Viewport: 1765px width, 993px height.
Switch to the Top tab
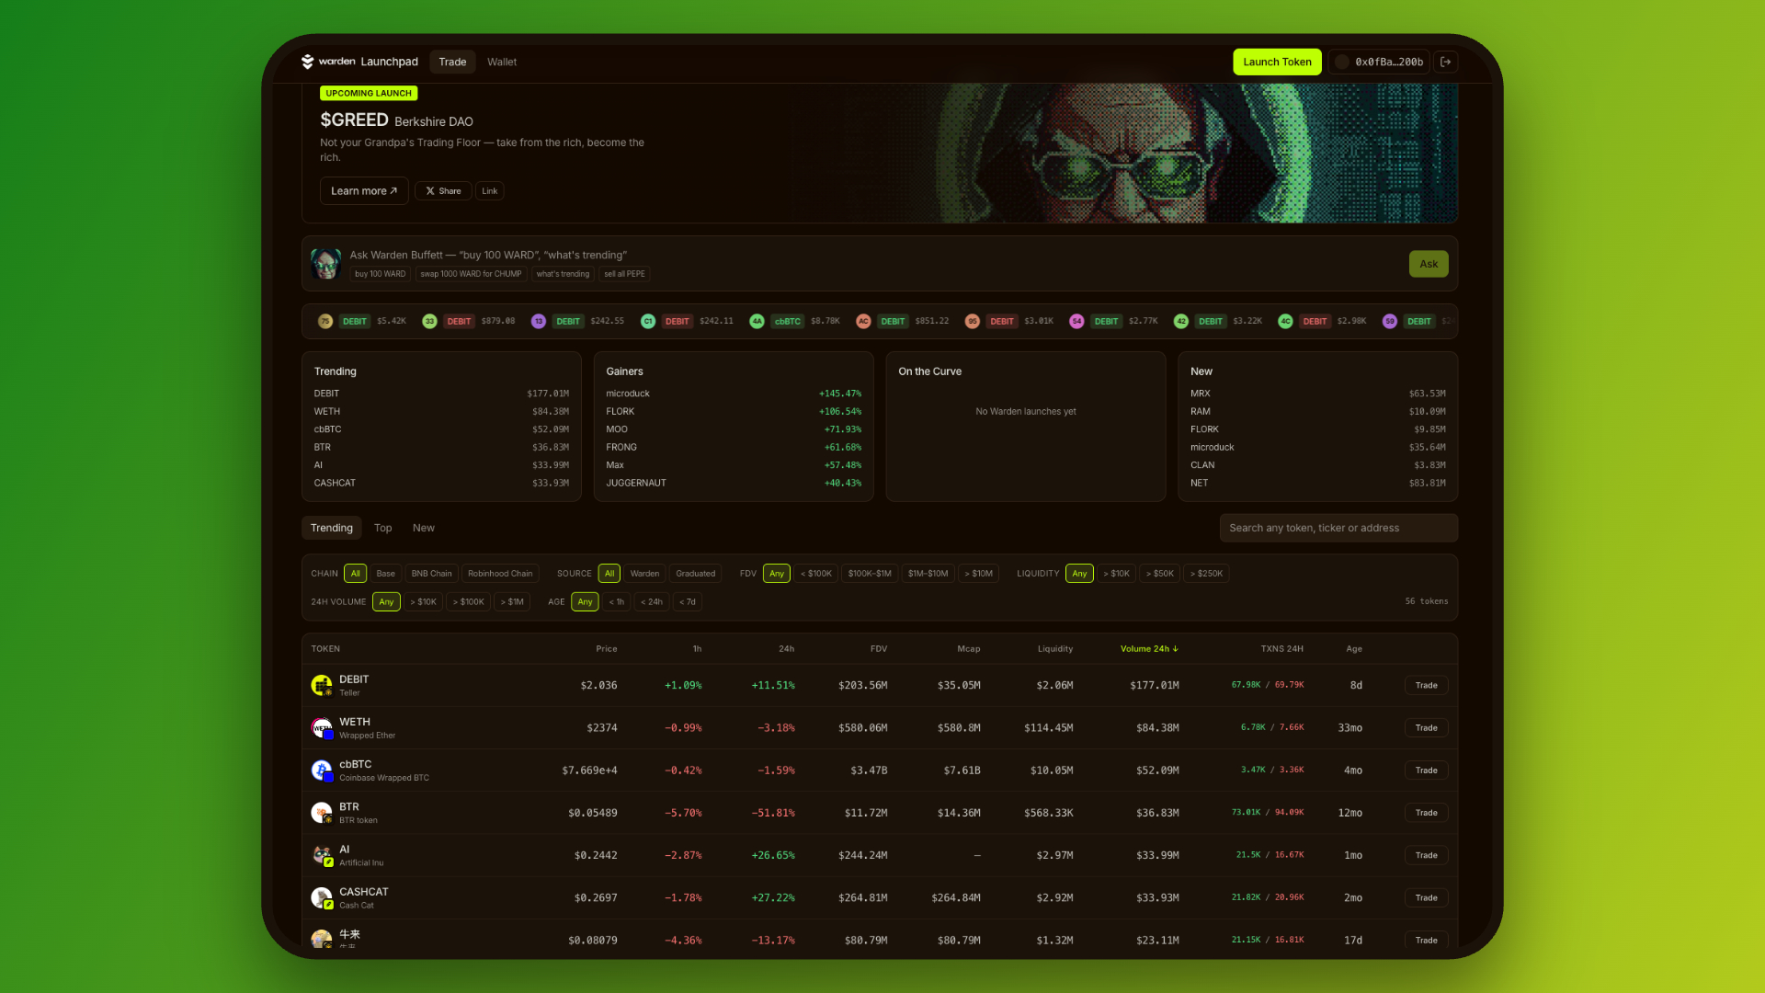383,528
